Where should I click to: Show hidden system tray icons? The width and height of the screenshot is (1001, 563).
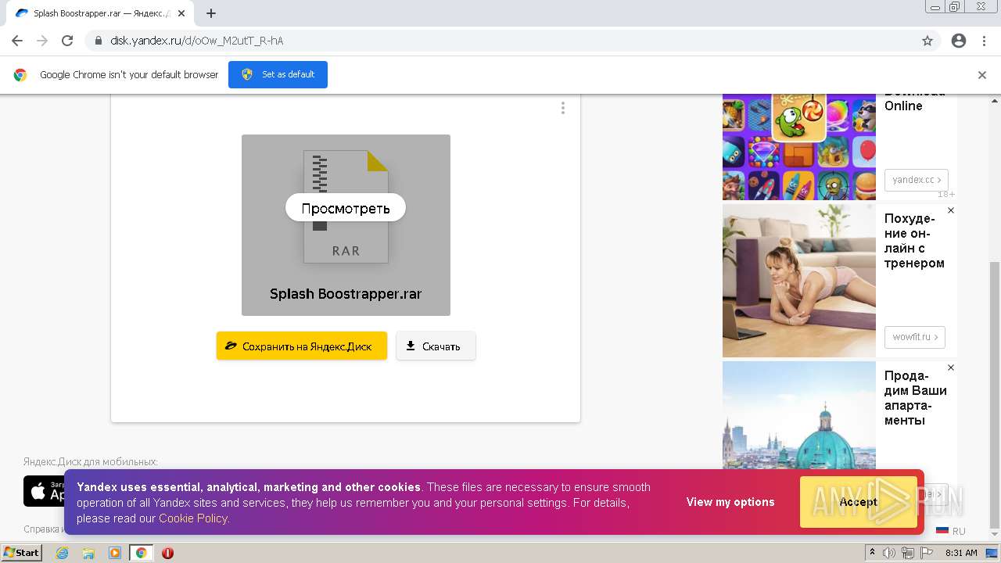pos(871,553)
